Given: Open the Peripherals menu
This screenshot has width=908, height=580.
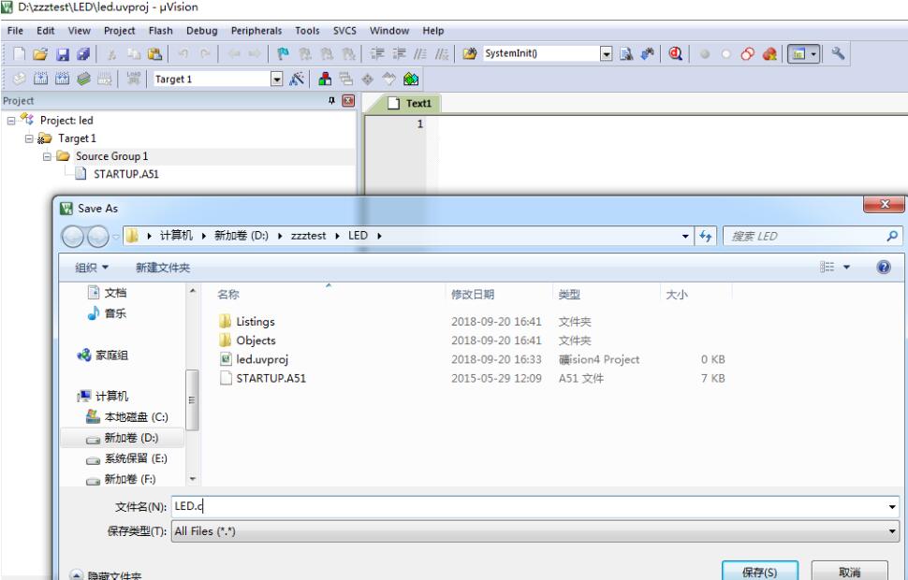Looking at the screenshot, I should pos(256,31).
